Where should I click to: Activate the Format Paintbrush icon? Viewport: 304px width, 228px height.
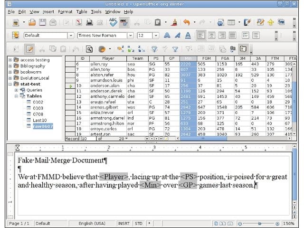click(x=174, y=22)
